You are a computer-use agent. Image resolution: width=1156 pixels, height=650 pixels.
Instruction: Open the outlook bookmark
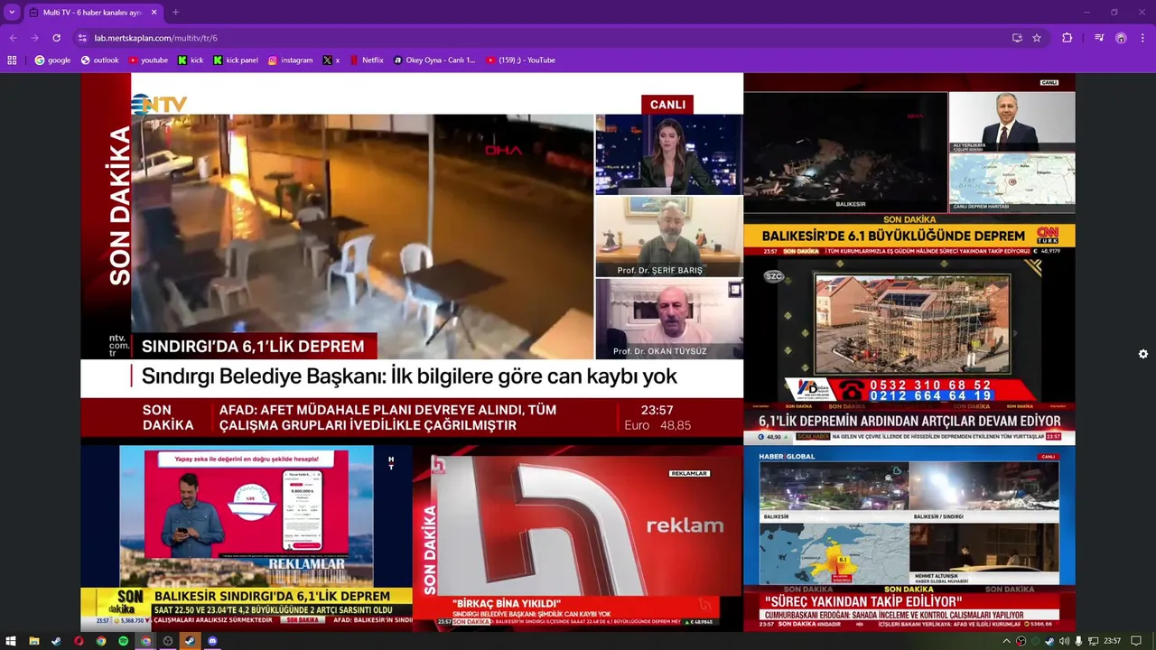(x=99, y=60)
